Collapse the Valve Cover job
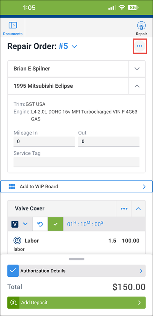The height and width of the screenshot is (316, 153). pyautogui.click(x=138, y=209)
